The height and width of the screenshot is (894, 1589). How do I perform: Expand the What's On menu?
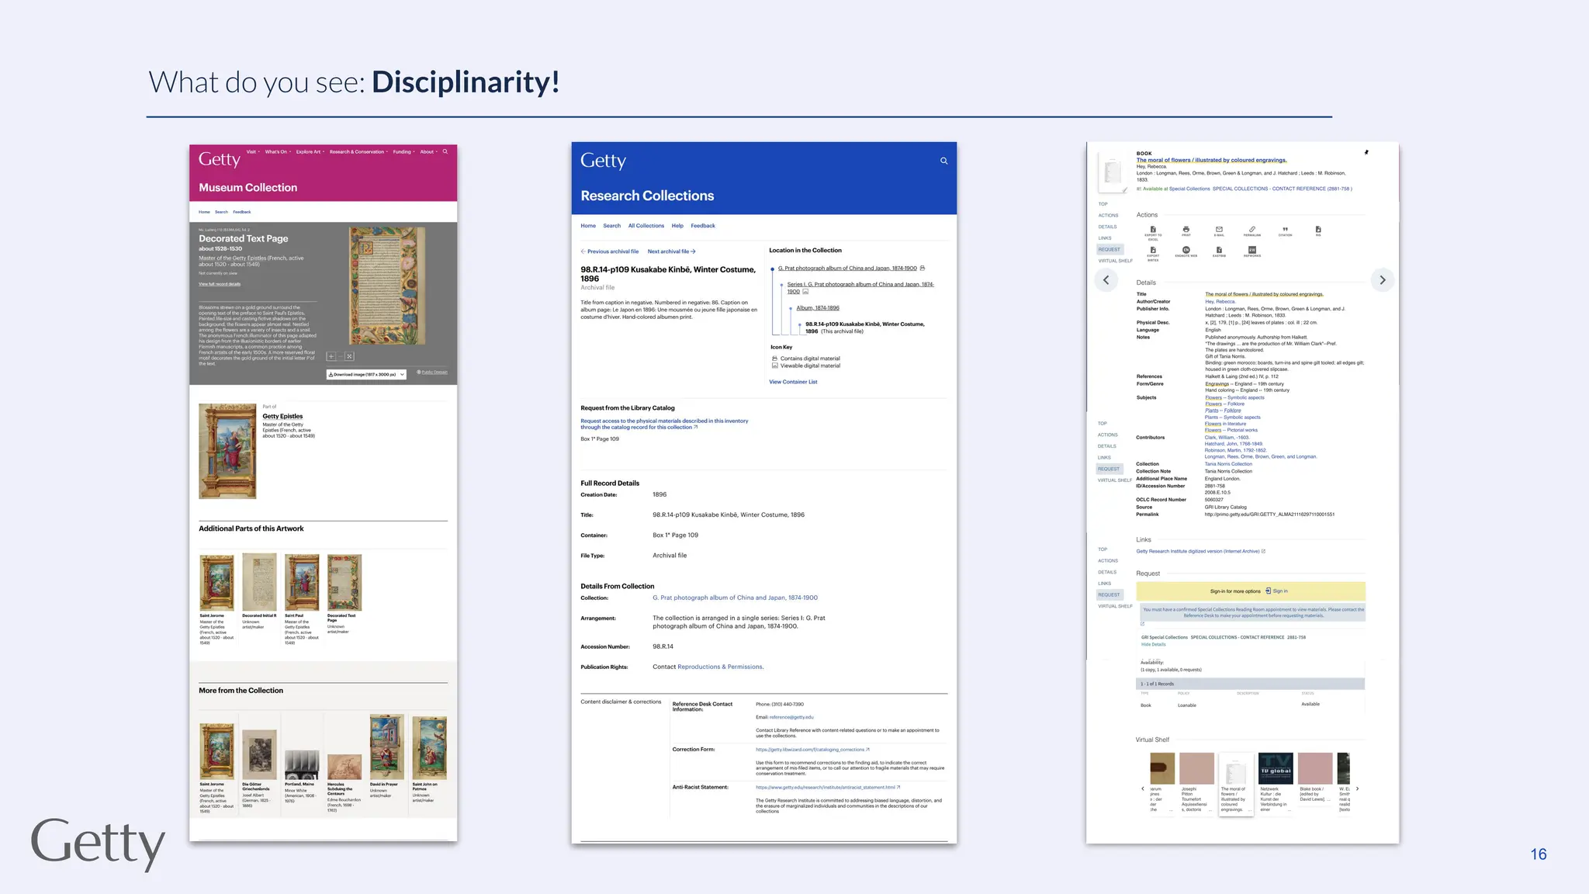(x=278, y=152)
